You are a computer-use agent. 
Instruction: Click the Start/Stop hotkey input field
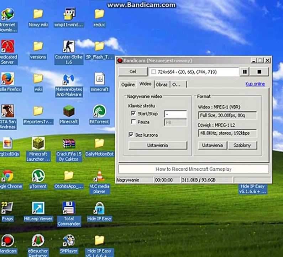click(175, 114)
